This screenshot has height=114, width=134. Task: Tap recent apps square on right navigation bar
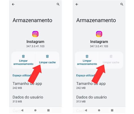click(x=112, y=110)
